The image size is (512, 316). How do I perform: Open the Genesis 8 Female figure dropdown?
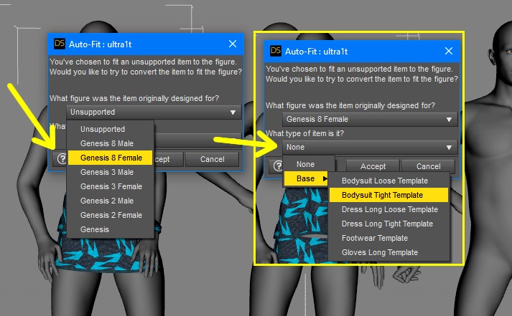[370, 119]
